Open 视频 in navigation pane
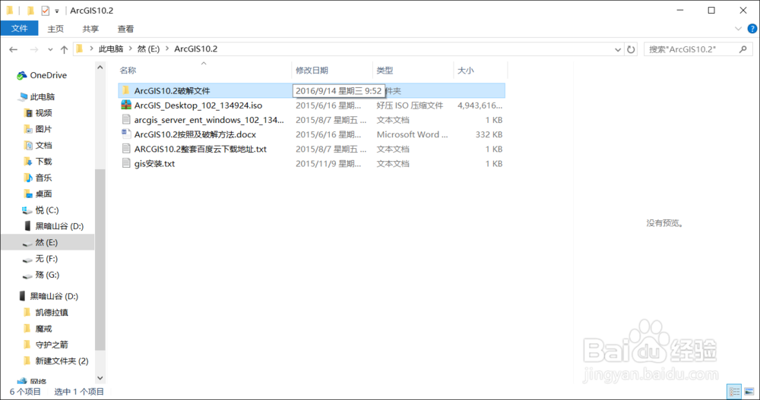760x400 pixels. pos(43,113)
